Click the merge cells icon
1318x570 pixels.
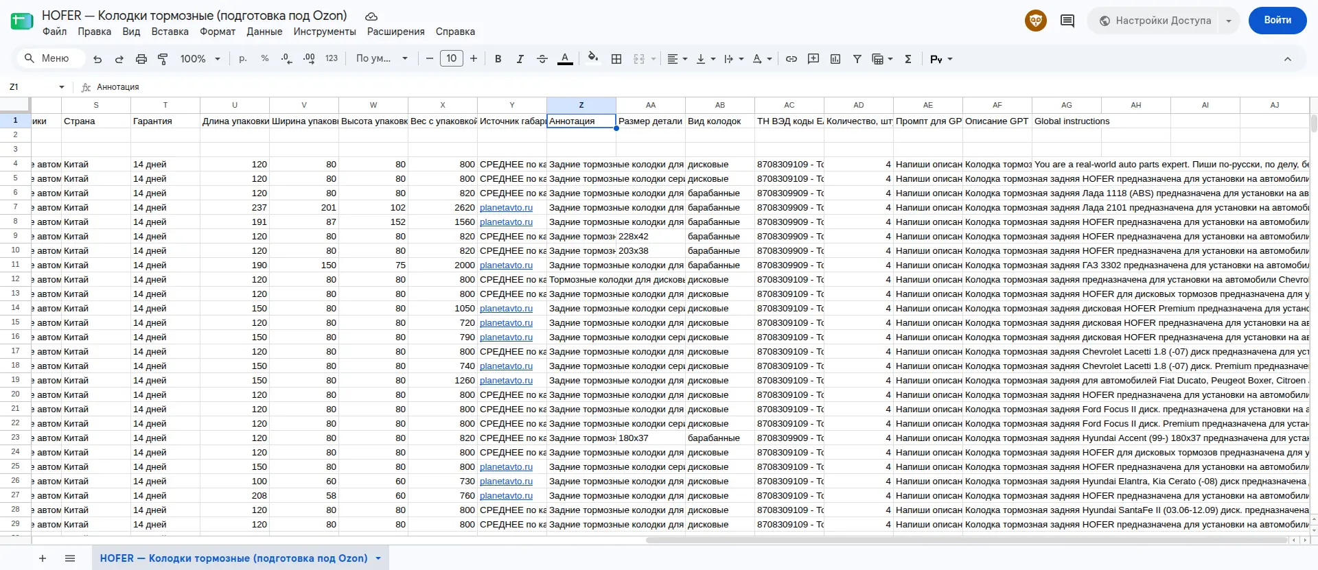[x=639, y=59]
